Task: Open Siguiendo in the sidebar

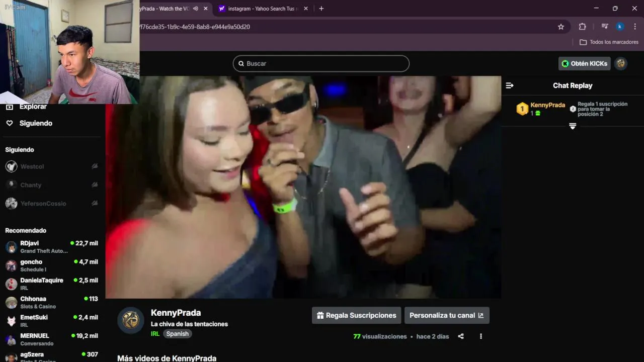Action: click(35, 123)
